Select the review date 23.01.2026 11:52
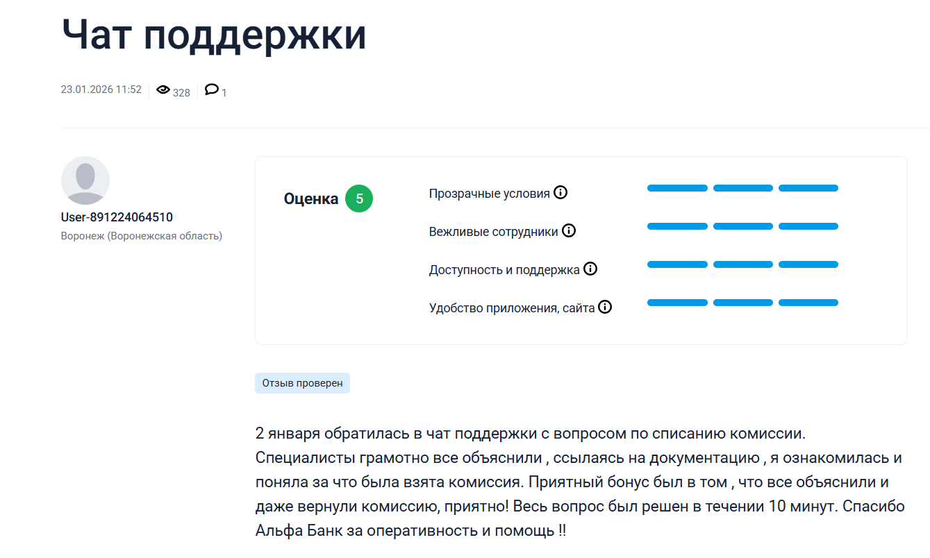The image size is (930, 558). 101,89
